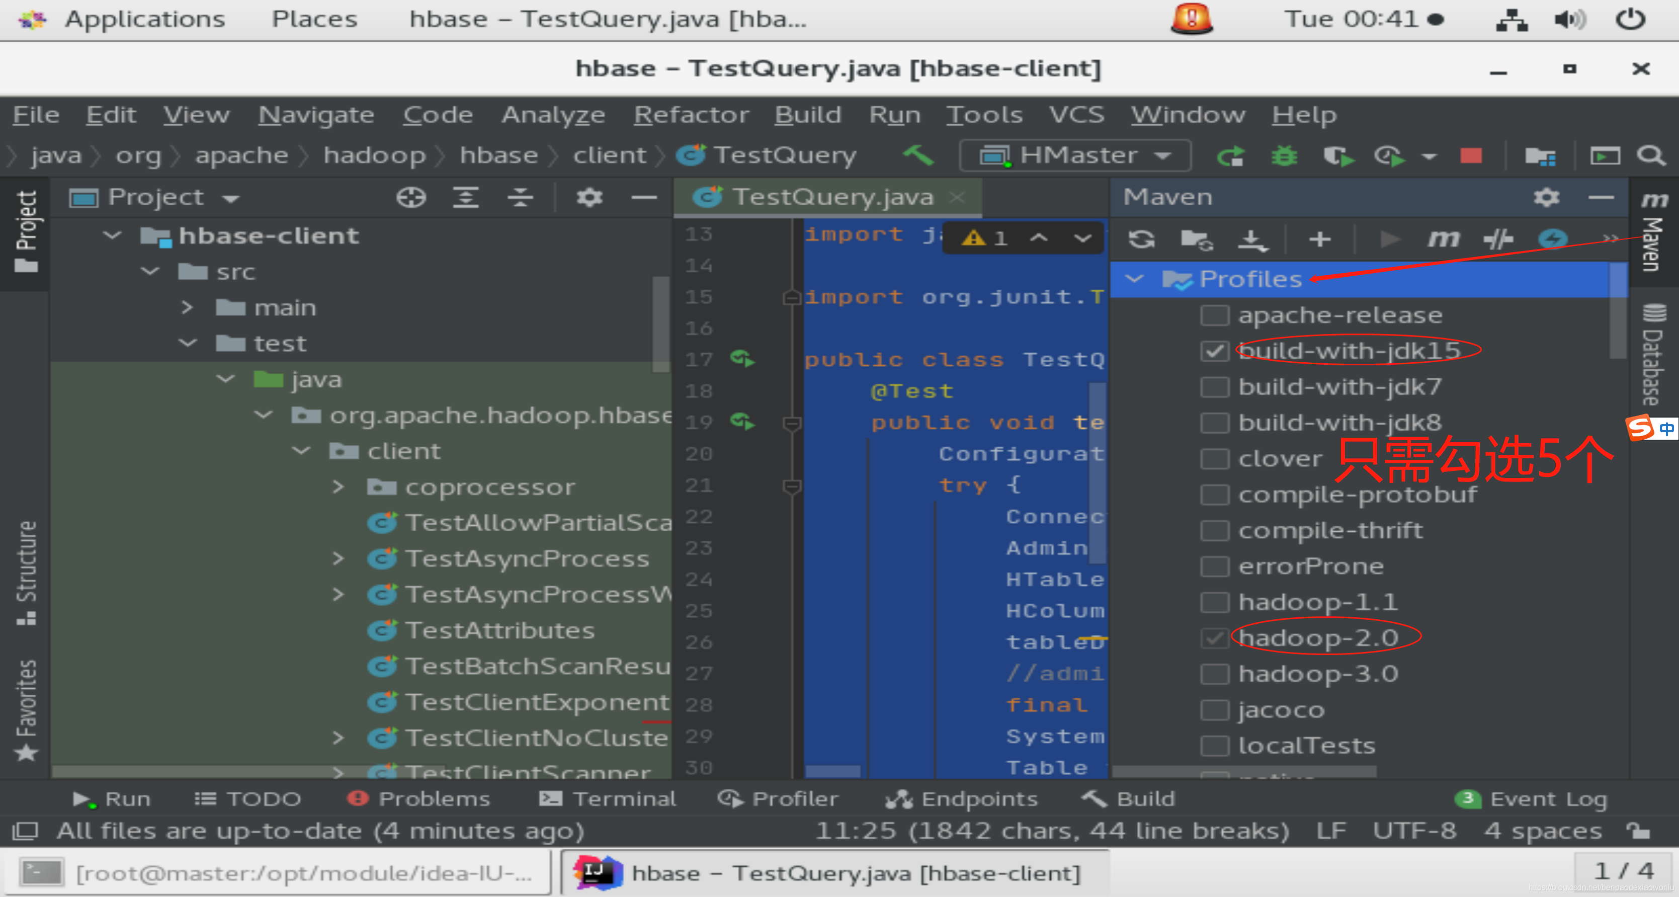Collapse the Profiles node in Maven
Viewport: 1679px width, 897px height.
[x=1135, y=279]
